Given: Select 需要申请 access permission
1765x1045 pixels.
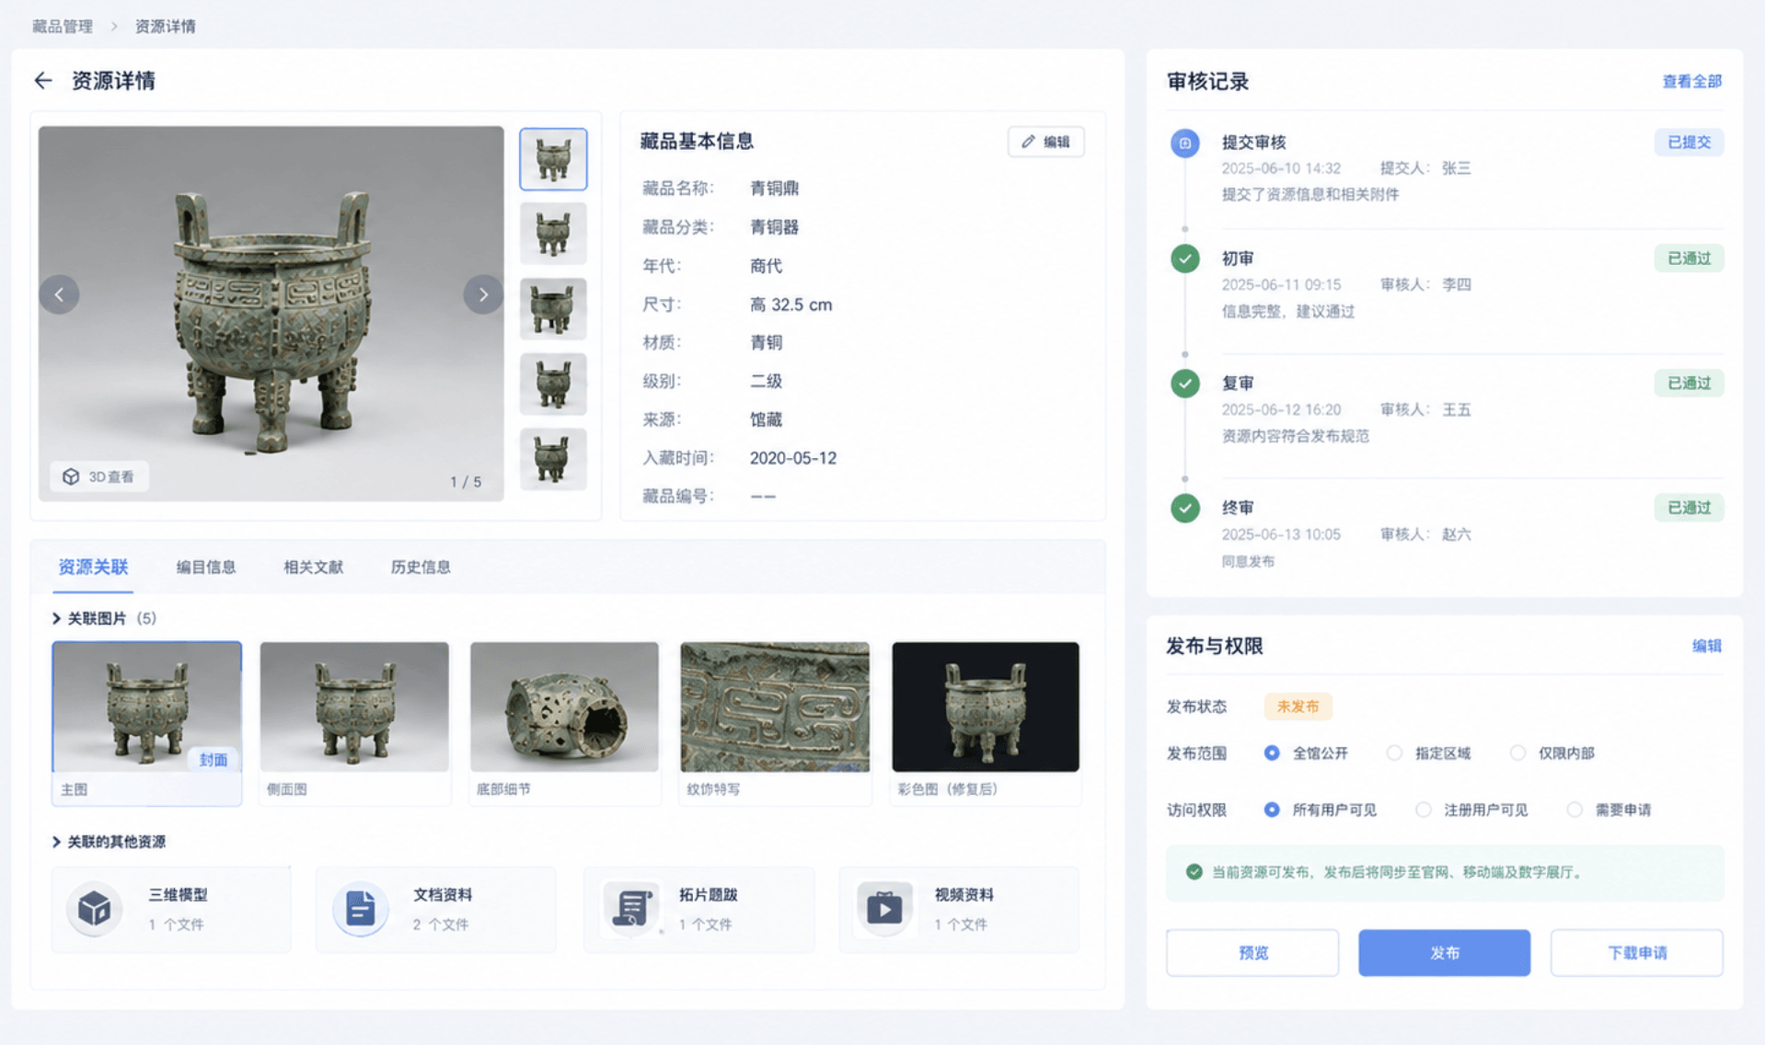Looking at the screenshot, I should 1575,810.
